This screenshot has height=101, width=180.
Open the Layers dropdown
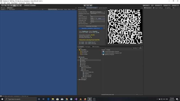tap(166, 6)
